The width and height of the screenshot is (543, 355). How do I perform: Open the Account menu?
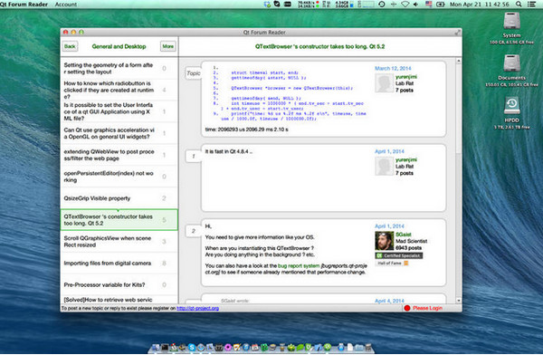point(66,5)
